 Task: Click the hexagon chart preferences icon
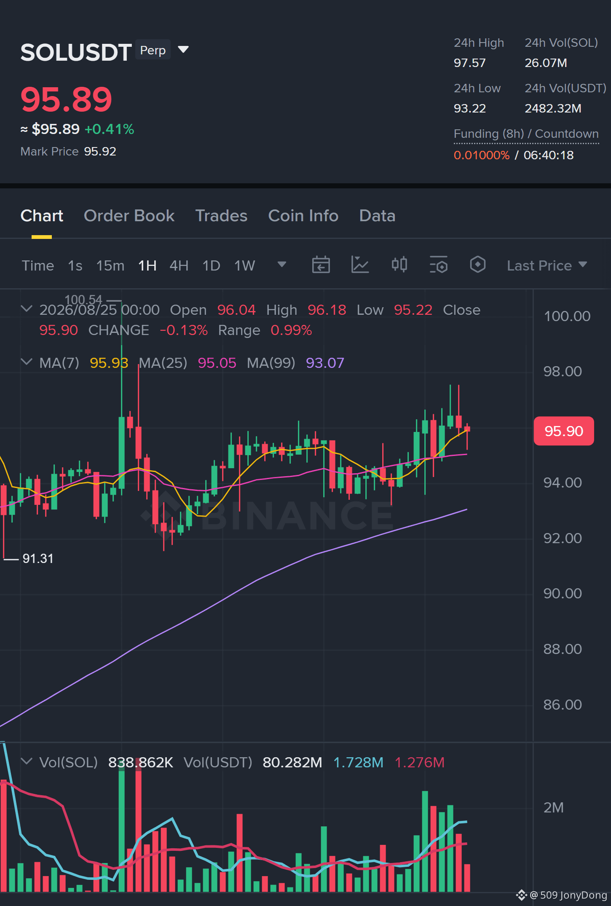click(477, 265)
